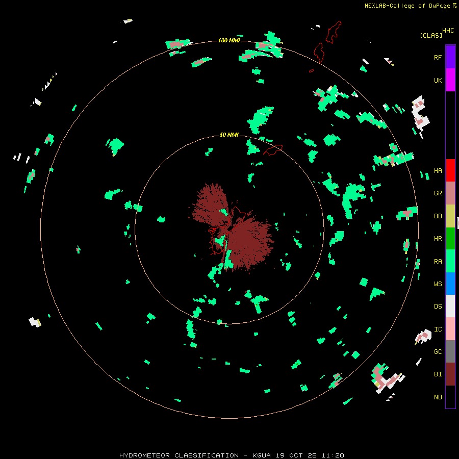The width and height of the screenshot is (459, 459).
Task: Click the RF purple legend swatch
Action: pos(450,57)
